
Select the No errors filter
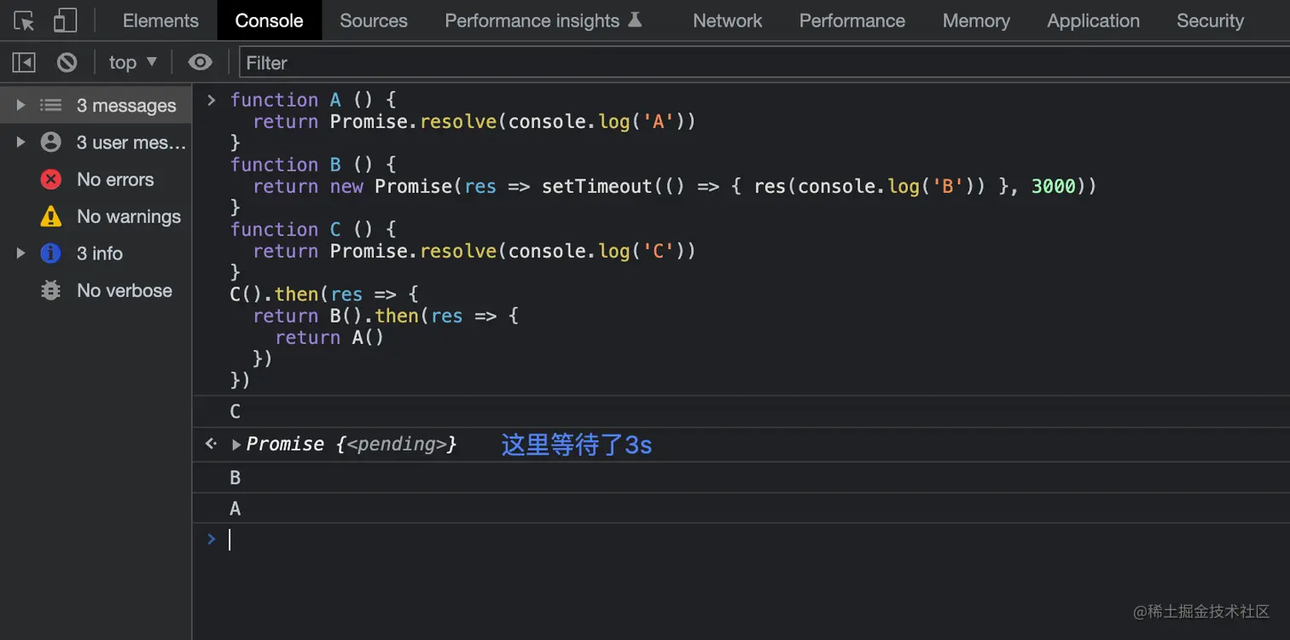point(114,179)
